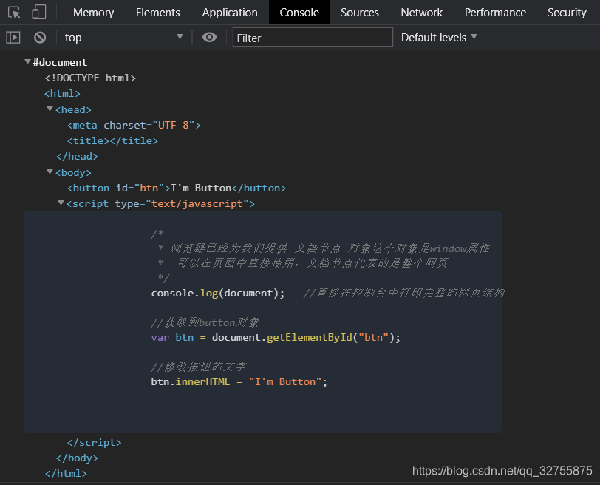Select the closing </body> tag
600x485 pixels.
coord(77,458)
